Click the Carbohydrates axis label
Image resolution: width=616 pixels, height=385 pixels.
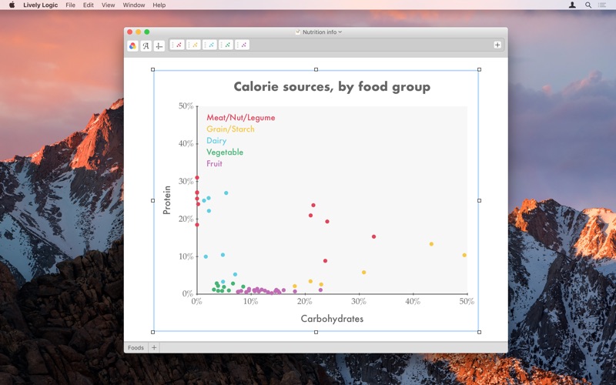[332, 319]
